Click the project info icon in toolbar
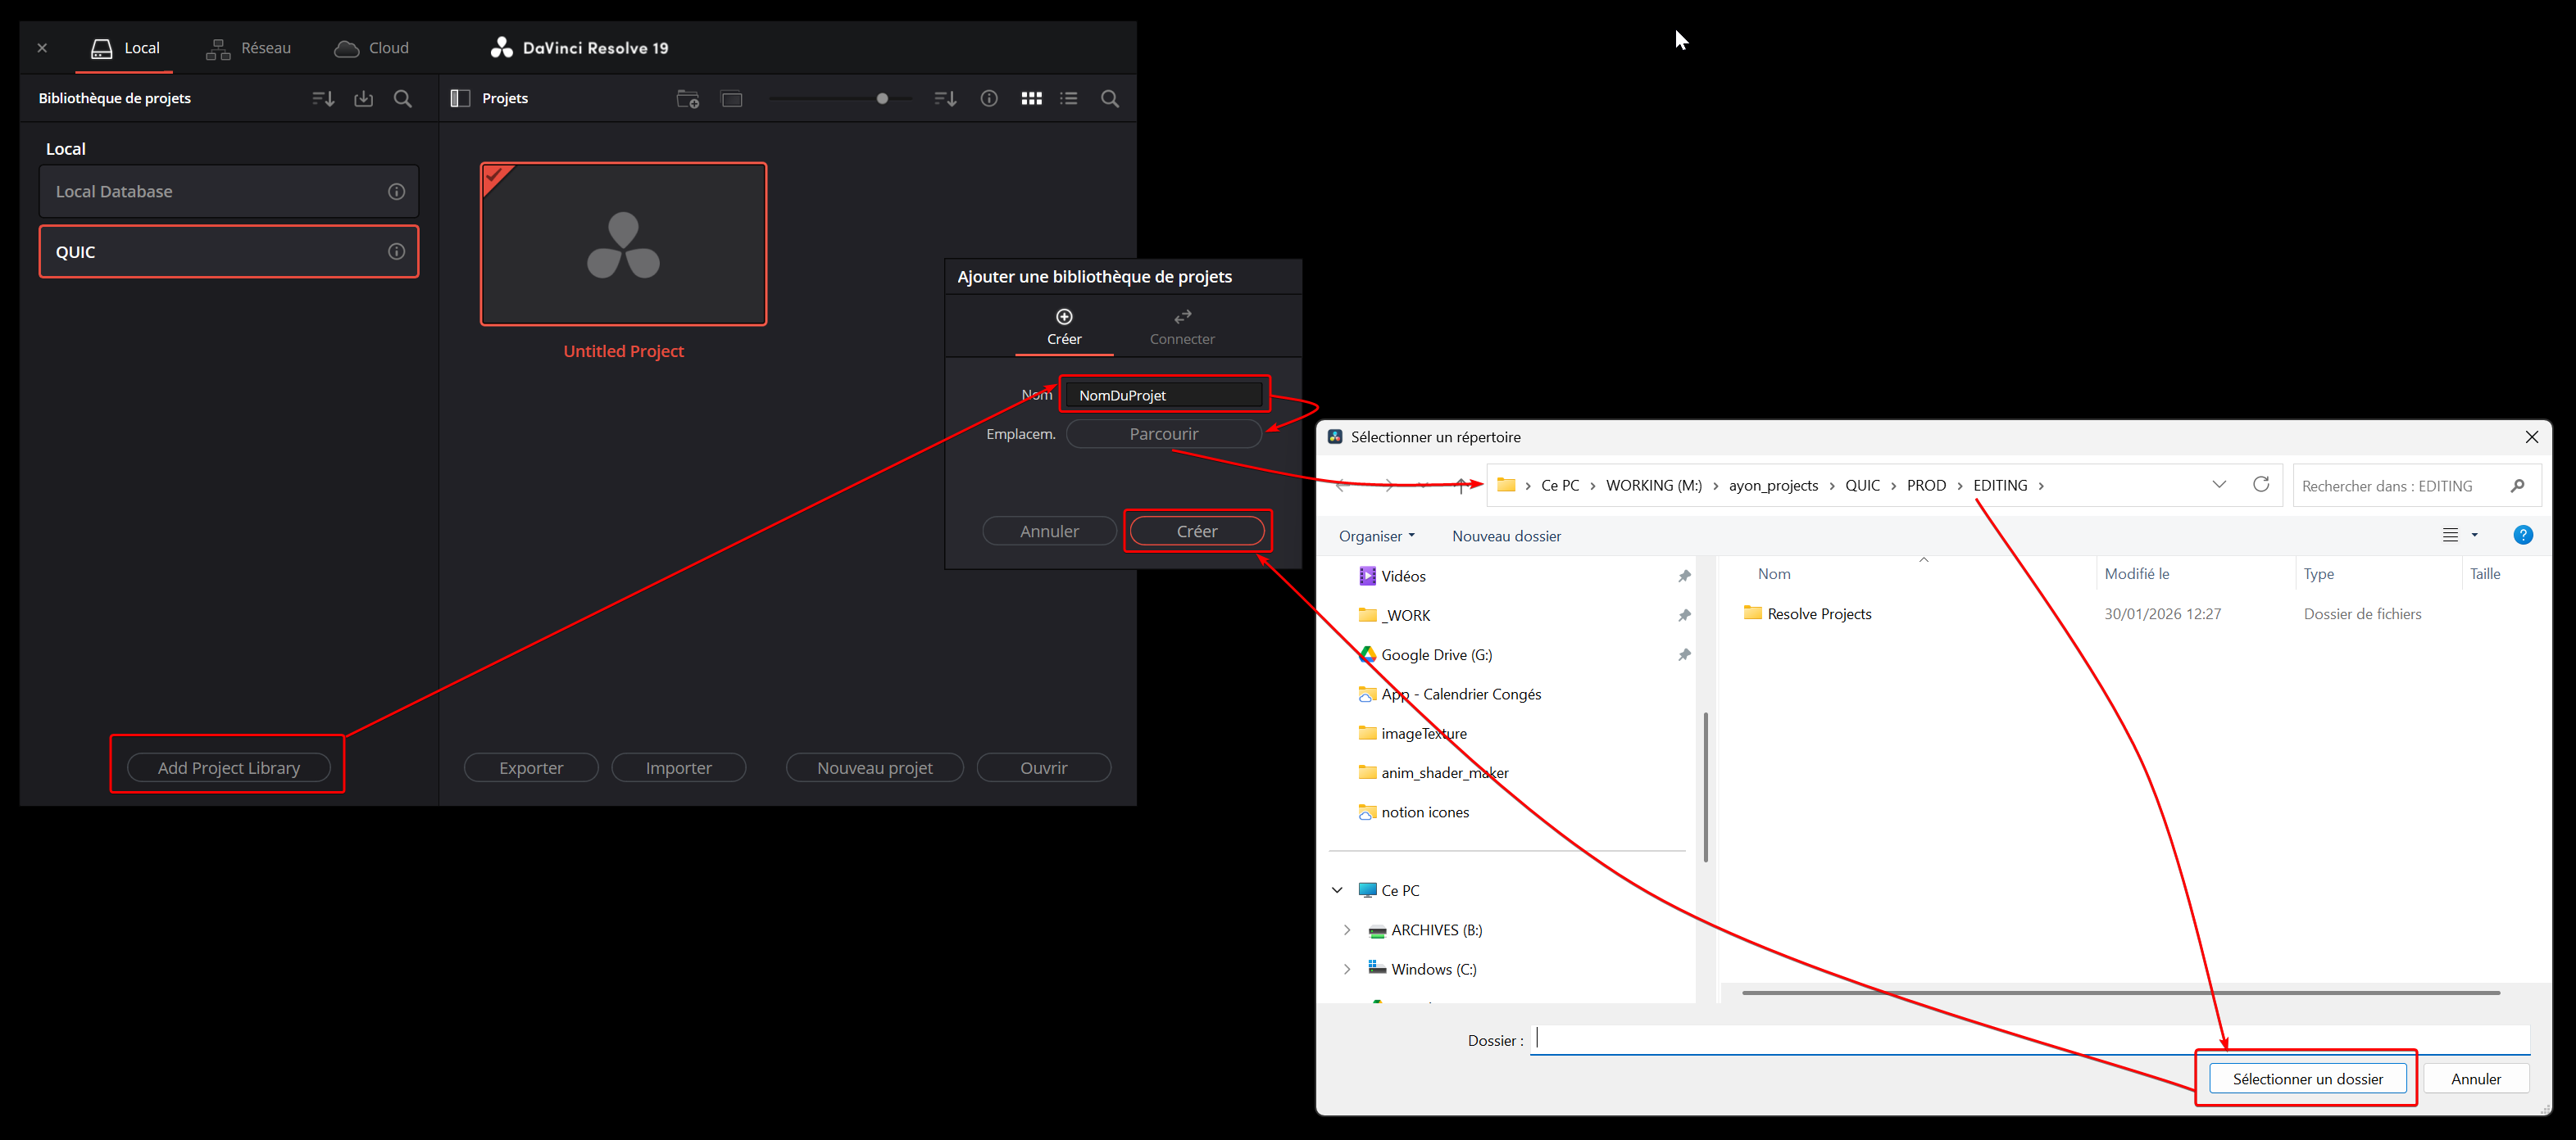 (x=989, y=99)
